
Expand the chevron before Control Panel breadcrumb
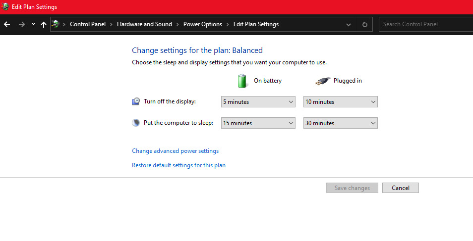click(64, 24)
